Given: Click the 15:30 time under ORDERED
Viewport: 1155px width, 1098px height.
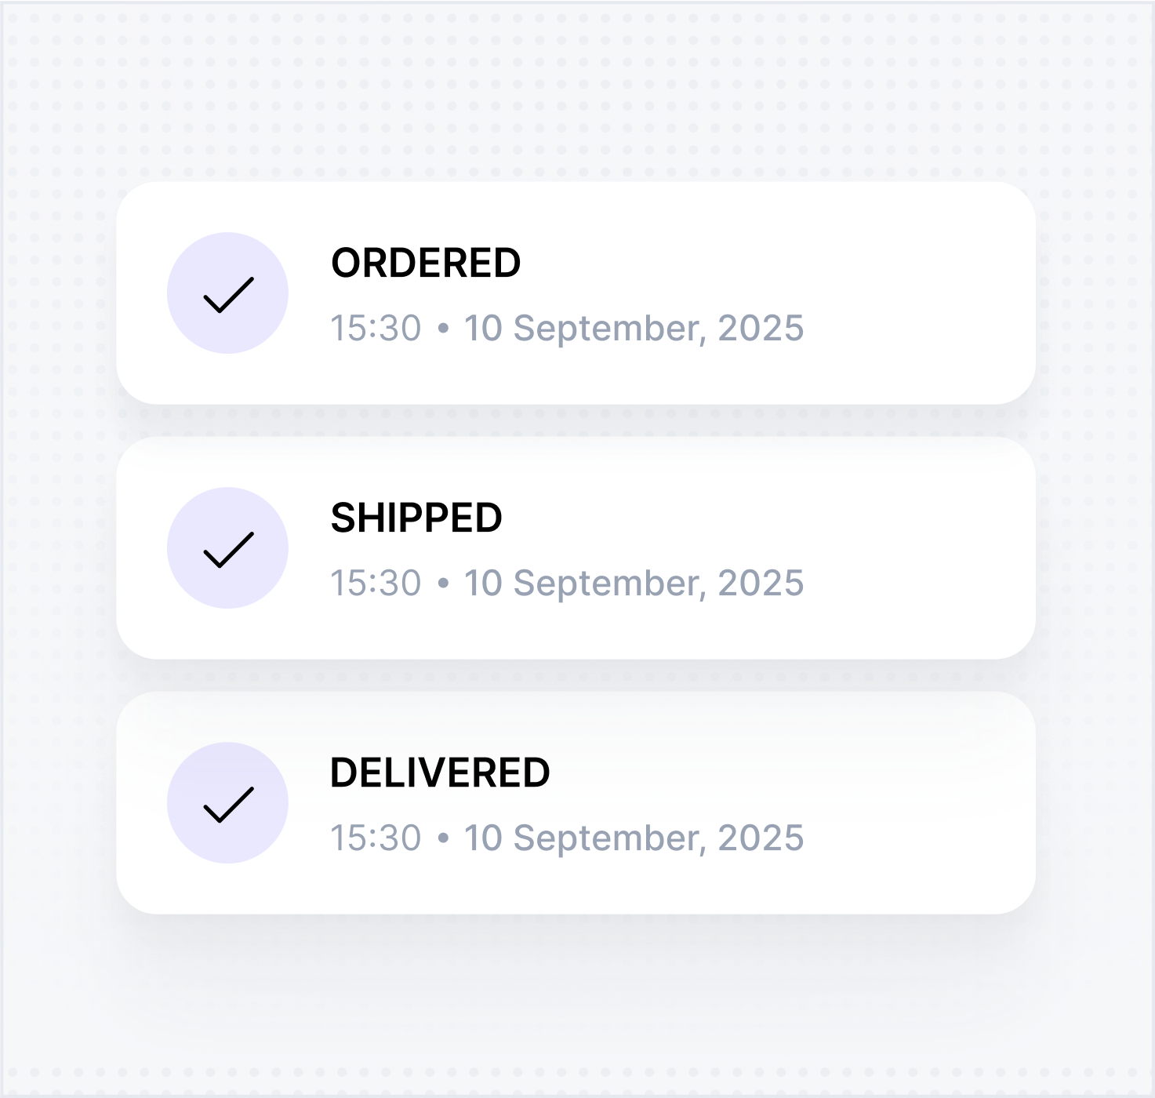Looking at the screenshot, I should click(376, 328).
